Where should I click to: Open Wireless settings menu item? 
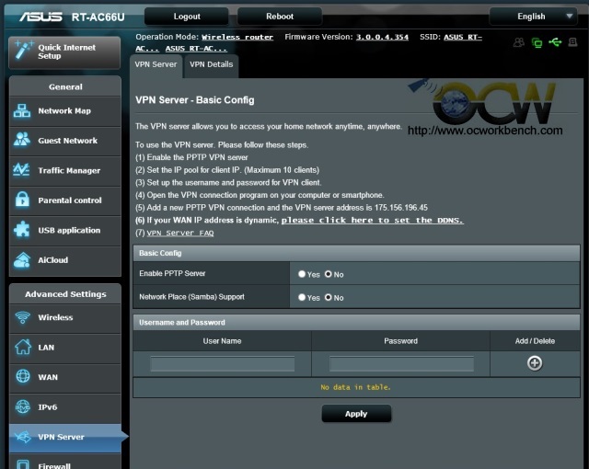click(65, 318)
